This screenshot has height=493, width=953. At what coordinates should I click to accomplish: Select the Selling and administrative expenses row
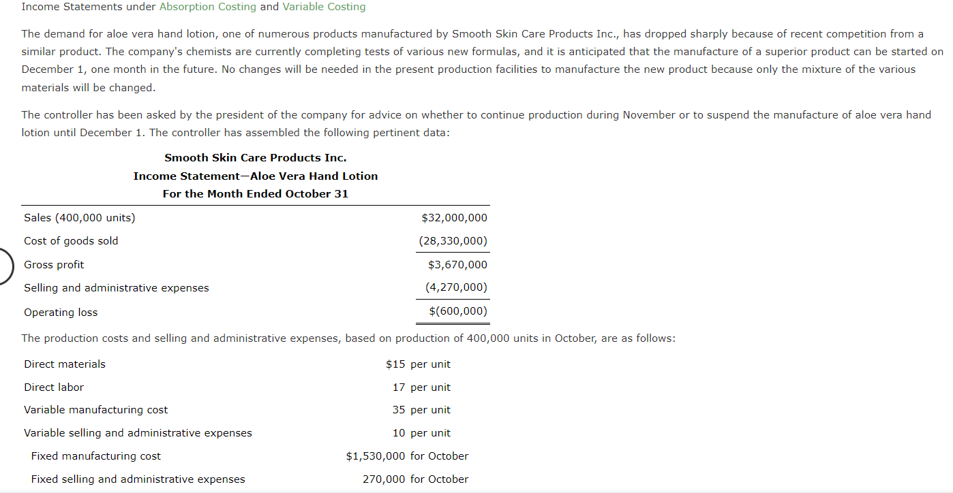[x=116, y=287]
